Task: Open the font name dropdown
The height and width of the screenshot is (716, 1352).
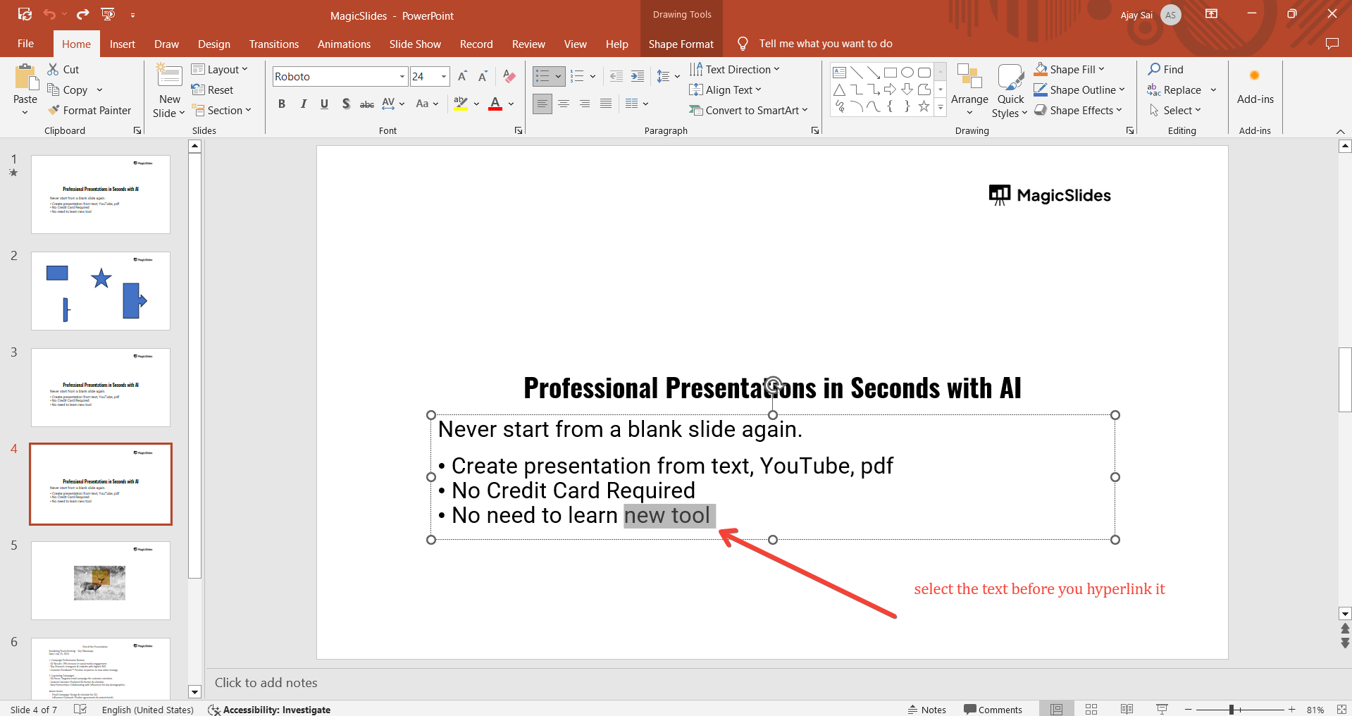Action: tap(402, 77)
